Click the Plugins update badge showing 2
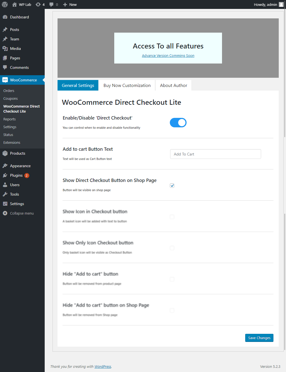286x372 pixels. coord(27,176)
